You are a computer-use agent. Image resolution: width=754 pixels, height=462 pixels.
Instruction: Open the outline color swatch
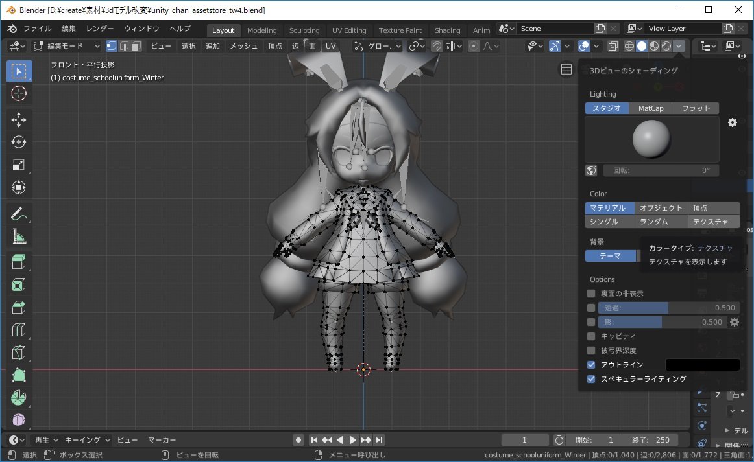point(702,365)
